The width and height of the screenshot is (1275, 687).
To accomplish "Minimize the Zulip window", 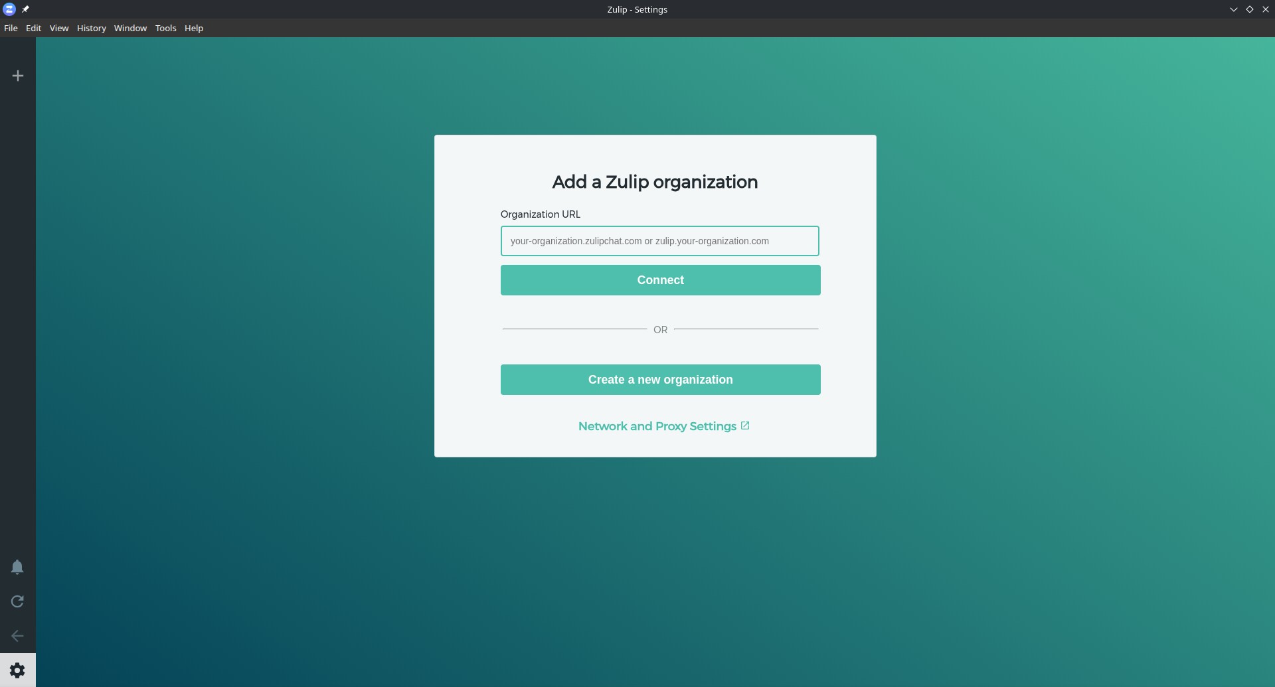I will 1233,9.
